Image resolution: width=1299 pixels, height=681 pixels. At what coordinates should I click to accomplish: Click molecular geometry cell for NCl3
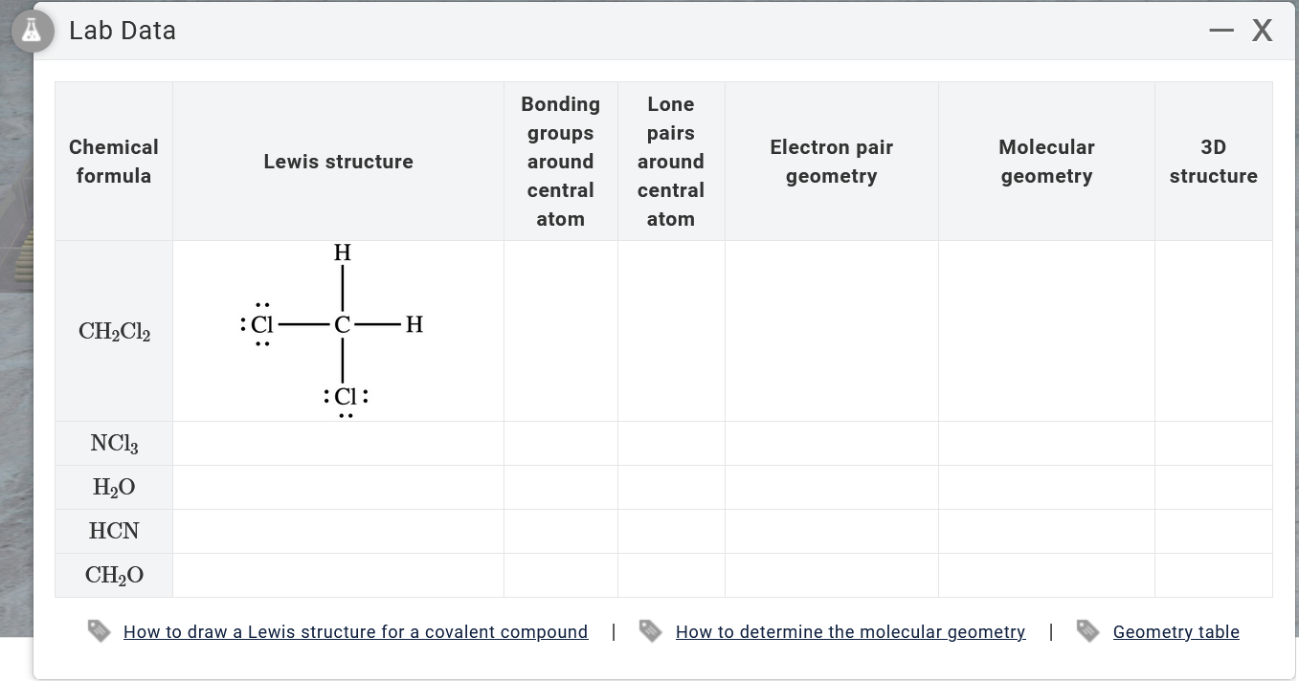[x=1046, y=444]
